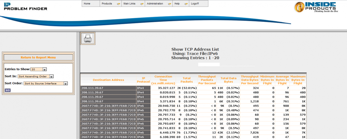This screenshot has width=347, height=139.
Task: Click the Connection Time column header
Action: pos(163,80)
